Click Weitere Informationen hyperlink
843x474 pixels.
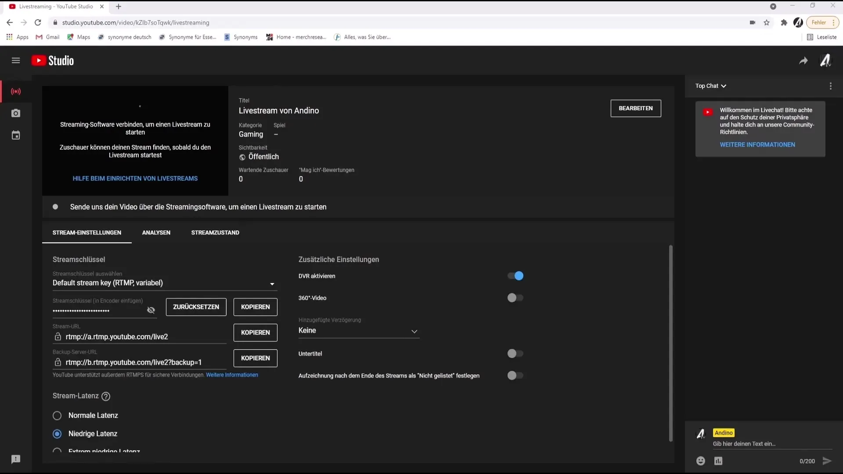231,374
